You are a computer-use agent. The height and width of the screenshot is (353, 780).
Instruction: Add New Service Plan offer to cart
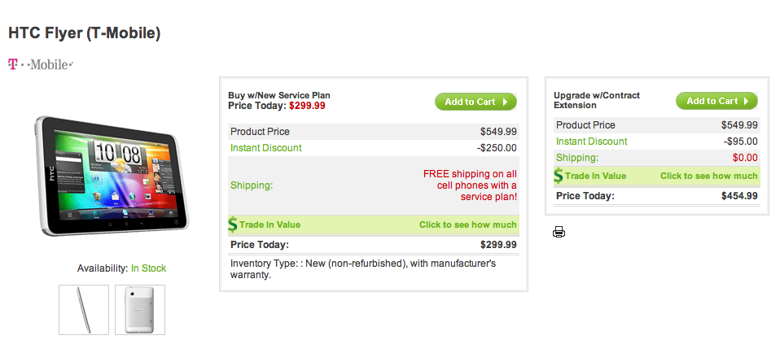pyautogui.click(x=475, y=102)
